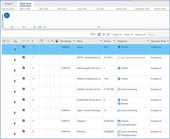Select the first row-layout view icon
The height and width of the screenshot is (139, 170).
click(99, 35)
